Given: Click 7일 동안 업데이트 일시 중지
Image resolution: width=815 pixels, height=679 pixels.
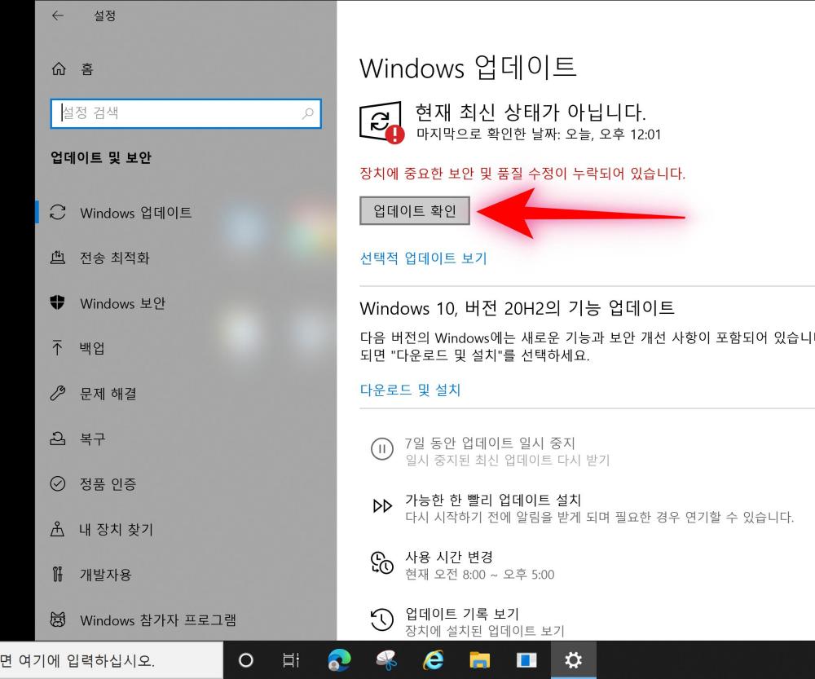Looking at the screenshot, I should point(490,443).
